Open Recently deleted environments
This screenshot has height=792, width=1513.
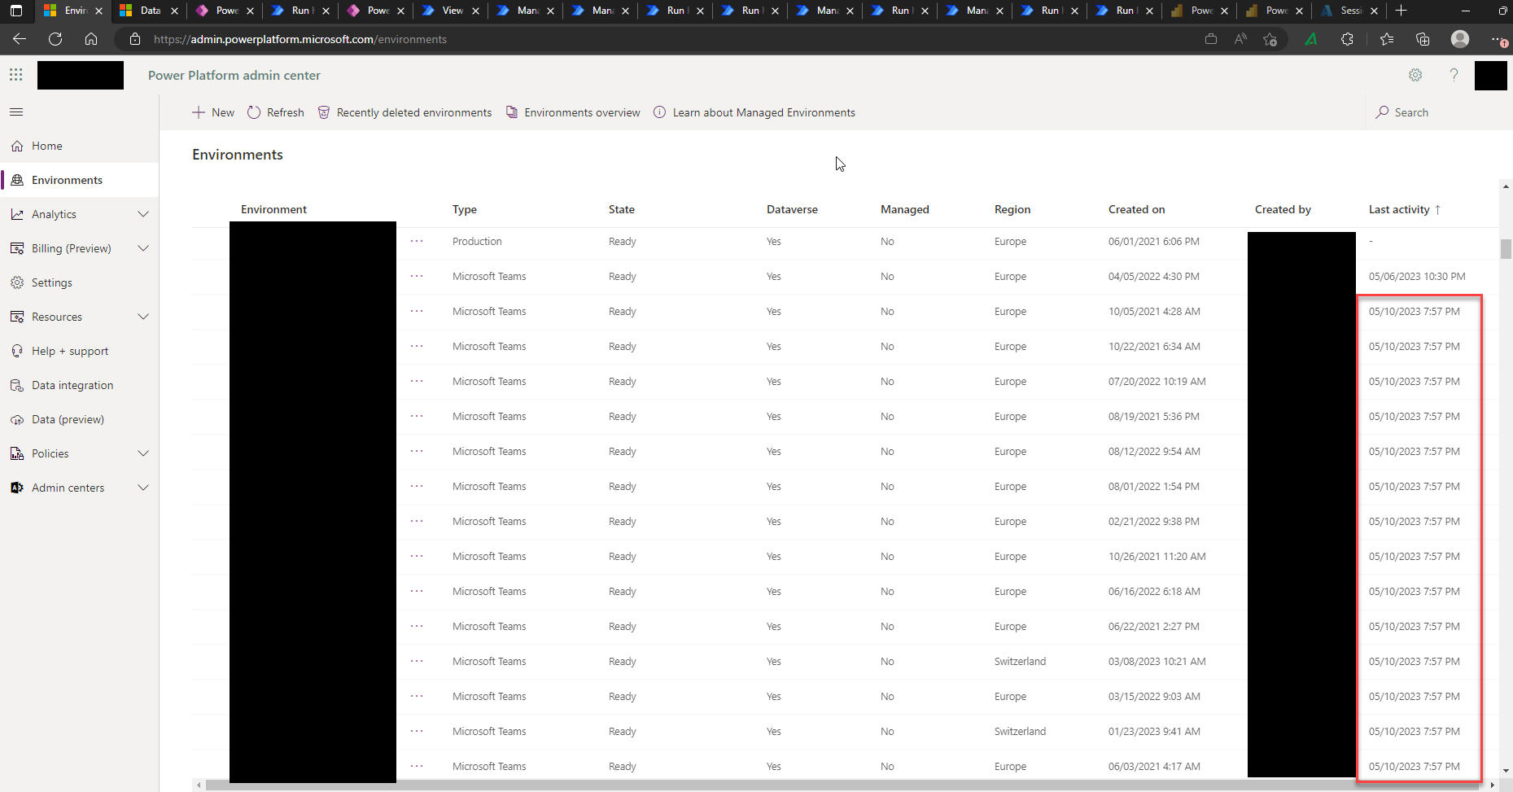click(x=404, y=112)
